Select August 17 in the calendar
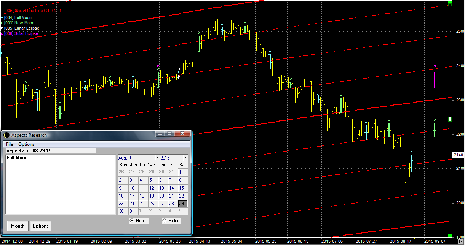The height and width of the screenshot is (245, 465). (132, 196)
